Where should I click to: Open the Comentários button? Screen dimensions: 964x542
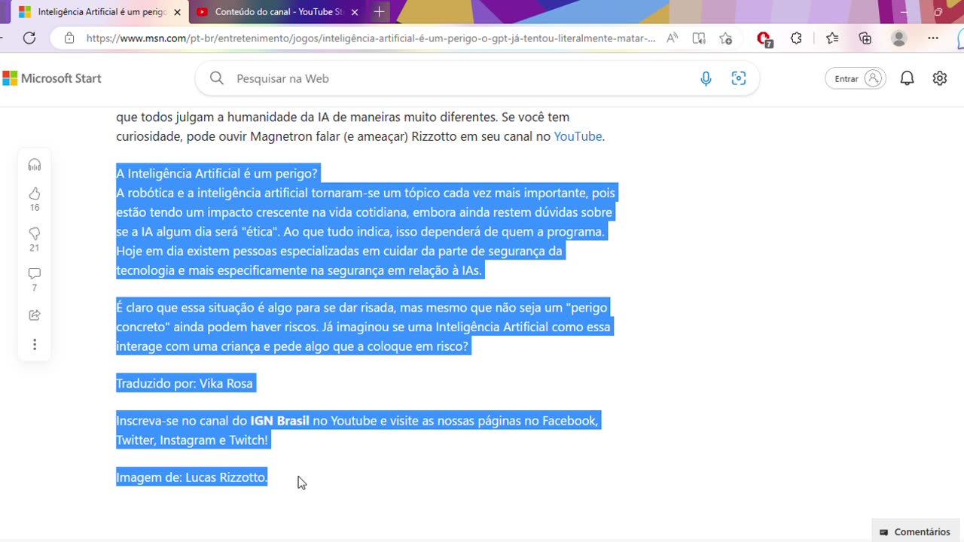click(915, 531)
